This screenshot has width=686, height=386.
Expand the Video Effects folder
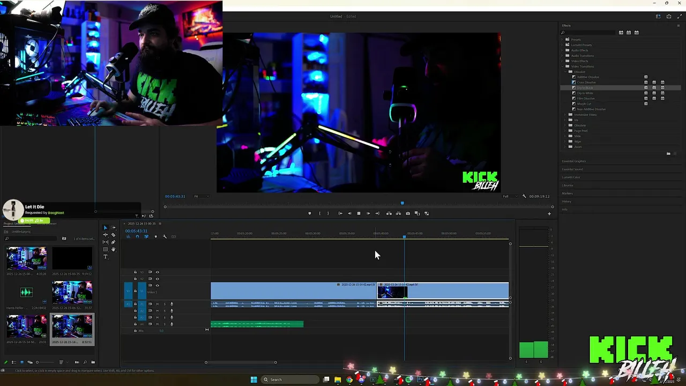(563, 61)
